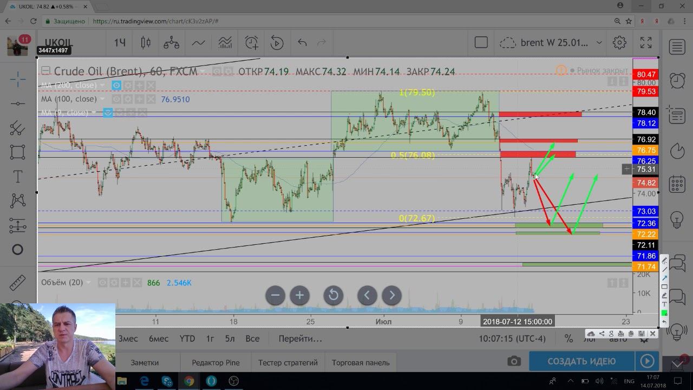Image resolution: width=693 pixels, height=390 pixels.
Task: Expand the MA (9, close) dropdown arrow
Action: pos(93,113)
